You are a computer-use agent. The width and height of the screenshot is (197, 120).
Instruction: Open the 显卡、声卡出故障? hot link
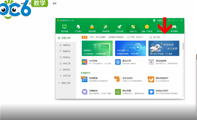coord(98,37)
